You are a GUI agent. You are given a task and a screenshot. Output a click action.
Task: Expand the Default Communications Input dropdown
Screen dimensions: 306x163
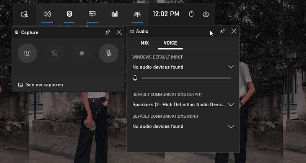point(231,126)
